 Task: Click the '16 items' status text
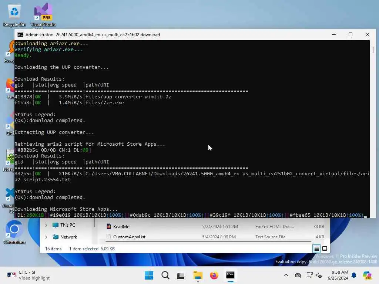point(53,249)
